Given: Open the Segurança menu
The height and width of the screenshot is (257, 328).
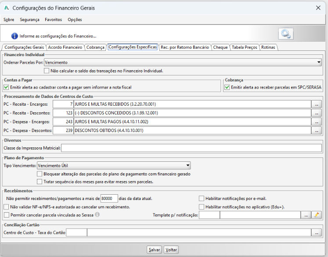Looking at the screenshot, I should coord(29,20).
